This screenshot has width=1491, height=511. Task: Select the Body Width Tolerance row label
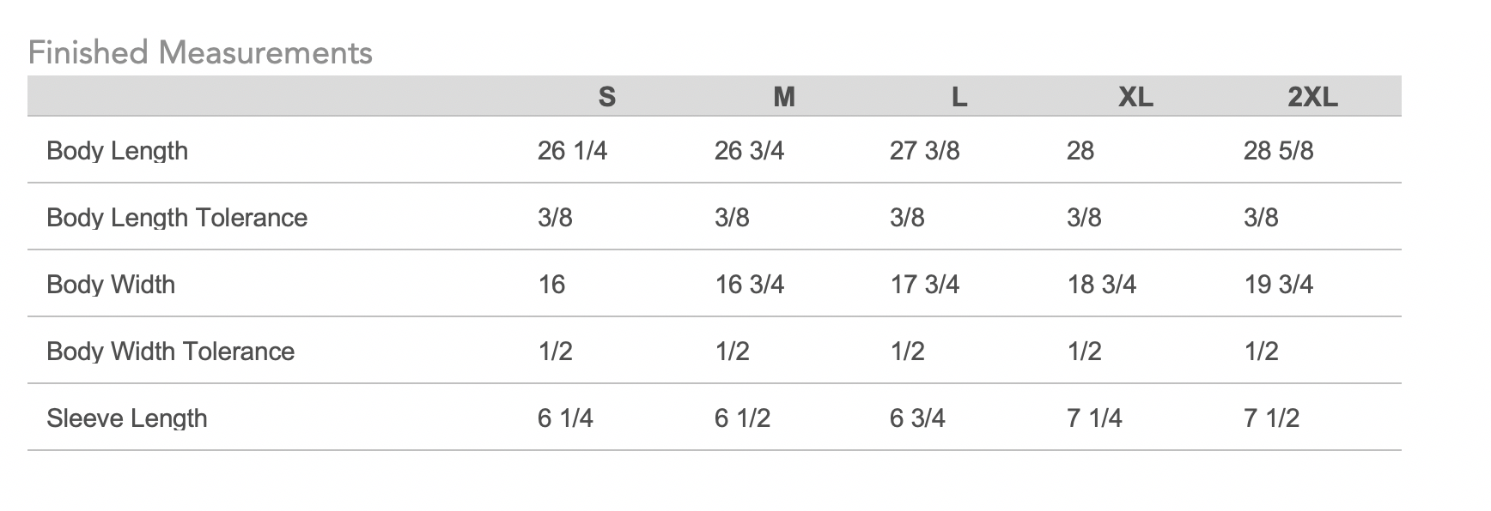(x=170, y=352)
